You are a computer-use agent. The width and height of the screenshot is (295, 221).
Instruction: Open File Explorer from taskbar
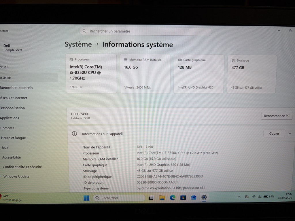tap(162, 198)
